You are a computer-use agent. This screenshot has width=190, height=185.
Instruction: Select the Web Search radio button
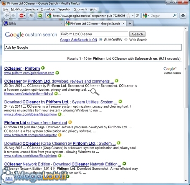(x=126, y=39)
